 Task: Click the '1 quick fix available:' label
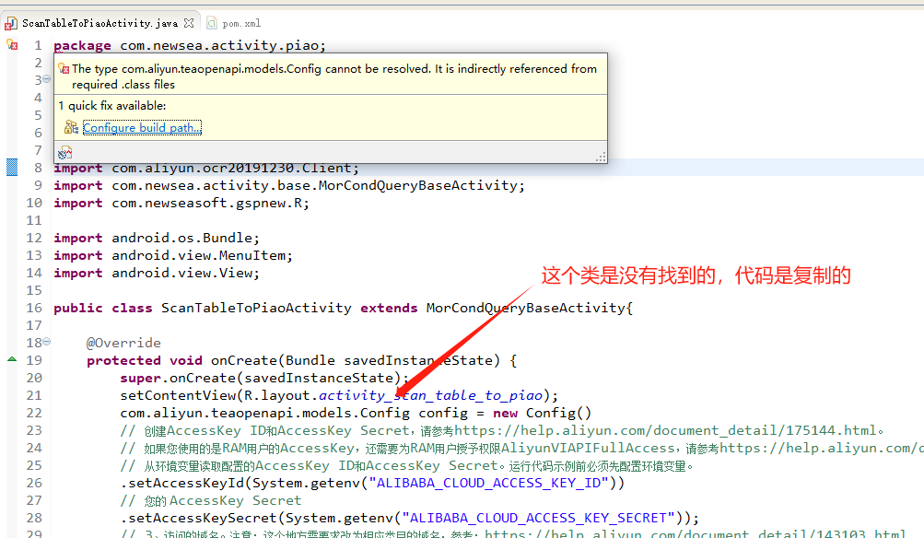[x=112, y=106]
